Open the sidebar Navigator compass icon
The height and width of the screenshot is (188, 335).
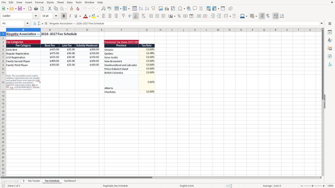pyautogui.click(x=330, y=56)
